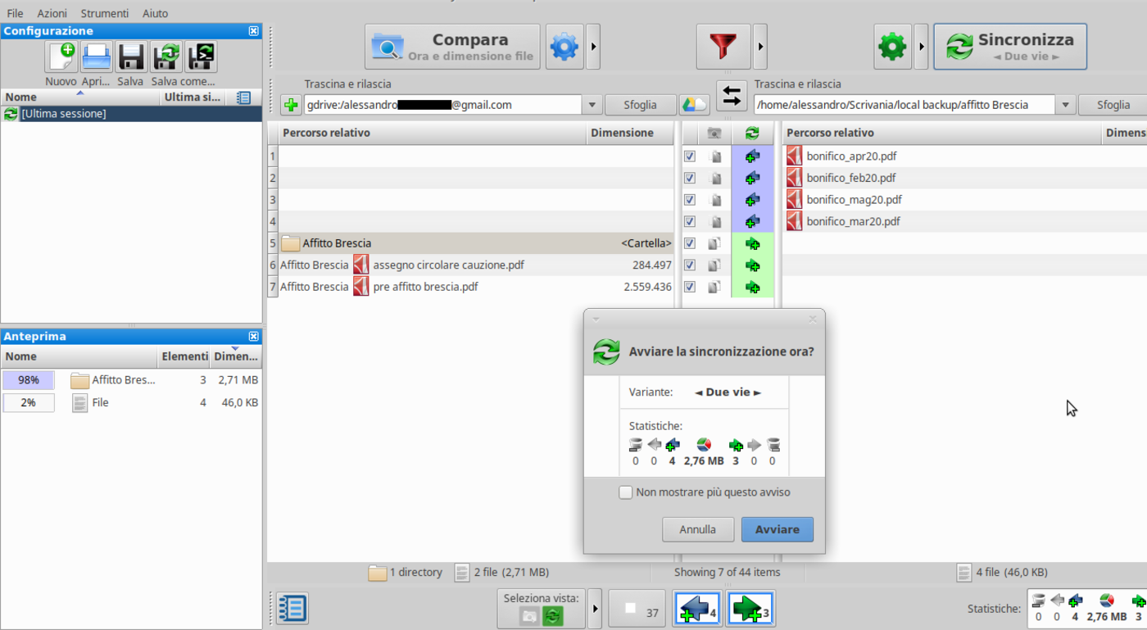Close the Anteprima panel
1147x630 pixels.
(x=254, y=337)
